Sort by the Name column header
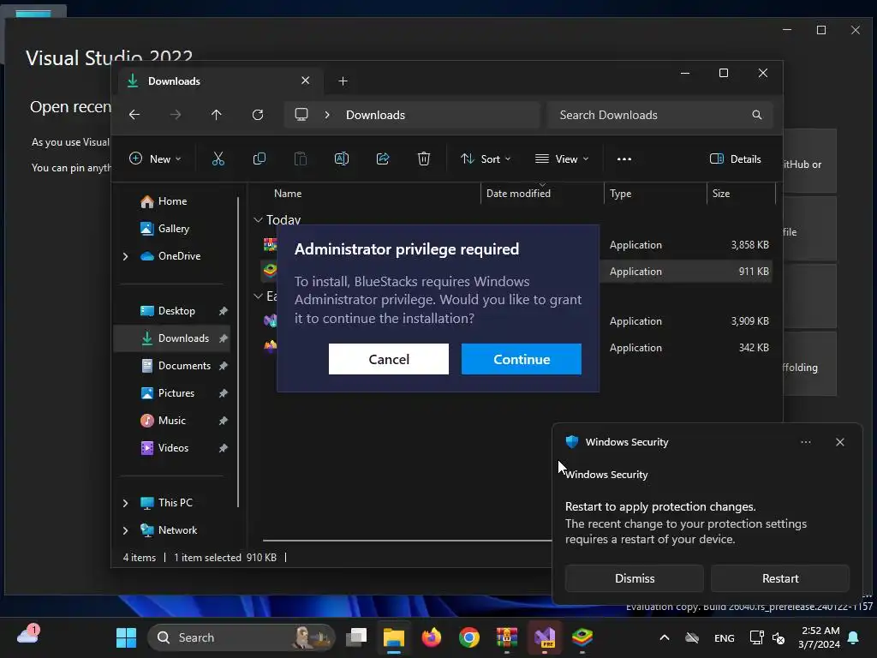This screenshot has width=877, height=658. click(288, 194)
